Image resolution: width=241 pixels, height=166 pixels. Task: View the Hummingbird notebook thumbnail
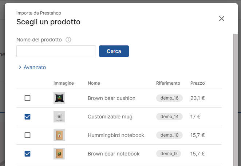pyautogui.click(x=59, y=135)
